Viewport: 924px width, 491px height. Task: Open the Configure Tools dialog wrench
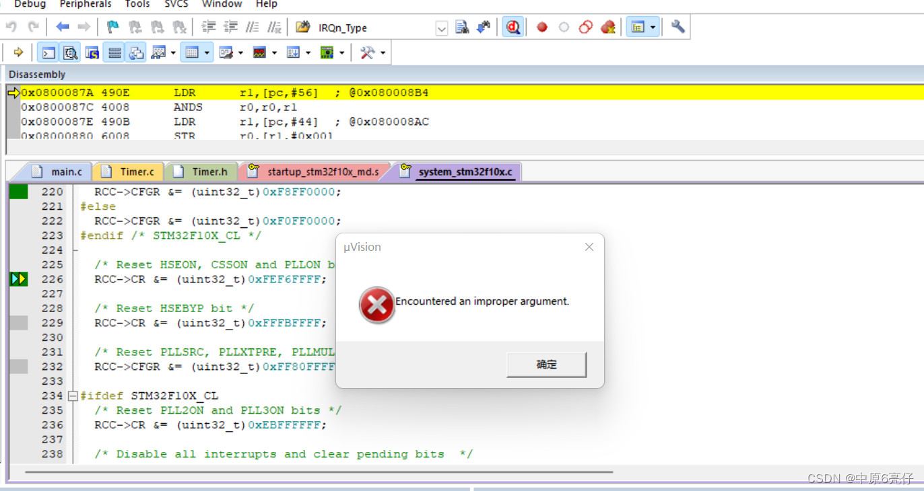tap(678, 27)
